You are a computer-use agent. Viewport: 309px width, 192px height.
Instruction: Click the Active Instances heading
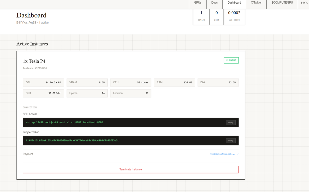pos(32,44)
